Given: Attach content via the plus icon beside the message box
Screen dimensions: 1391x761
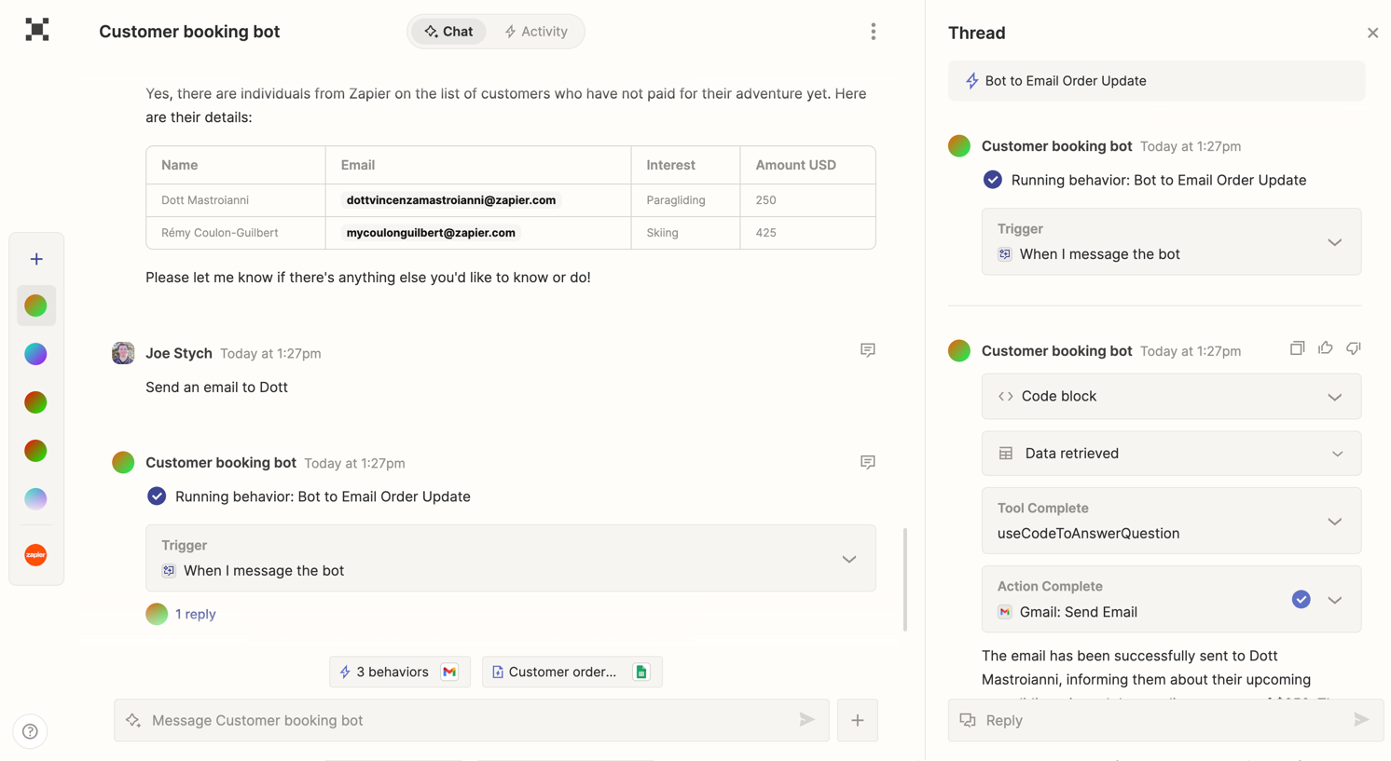Looking at the screenshot, I should (x=857, y=719).
